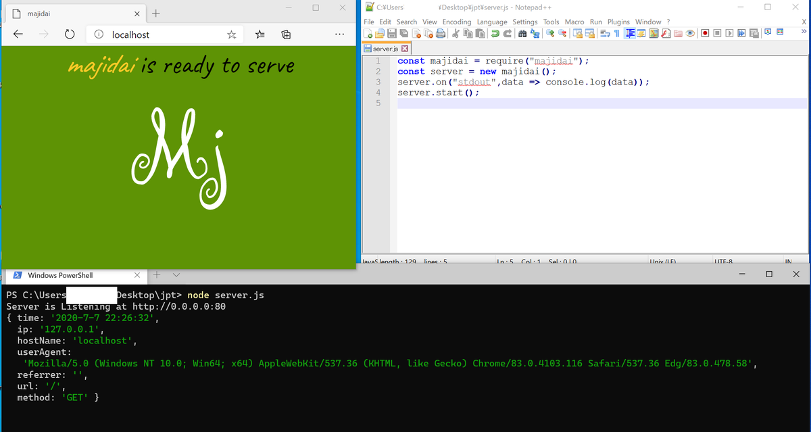This screenshot has height=432, width=811.
Task: Close server.js tab with red X
Action: tap(405, 49)
